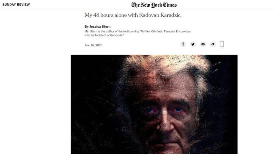The height and width of the screenshot is (154, 274).
Task: Click the word "By" in the byline
Action: click(86, 26)
